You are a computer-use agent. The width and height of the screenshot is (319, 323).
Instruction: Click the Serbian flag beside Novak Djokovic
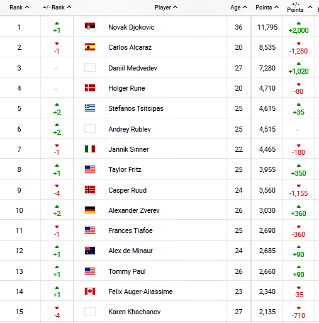pos(90,26)
